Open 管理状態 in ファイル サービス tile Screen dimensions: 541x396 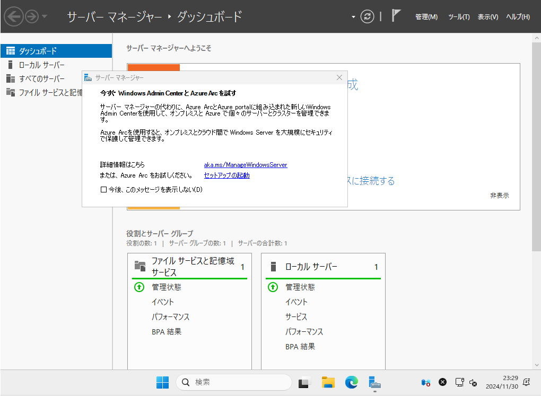click(167, 287)
